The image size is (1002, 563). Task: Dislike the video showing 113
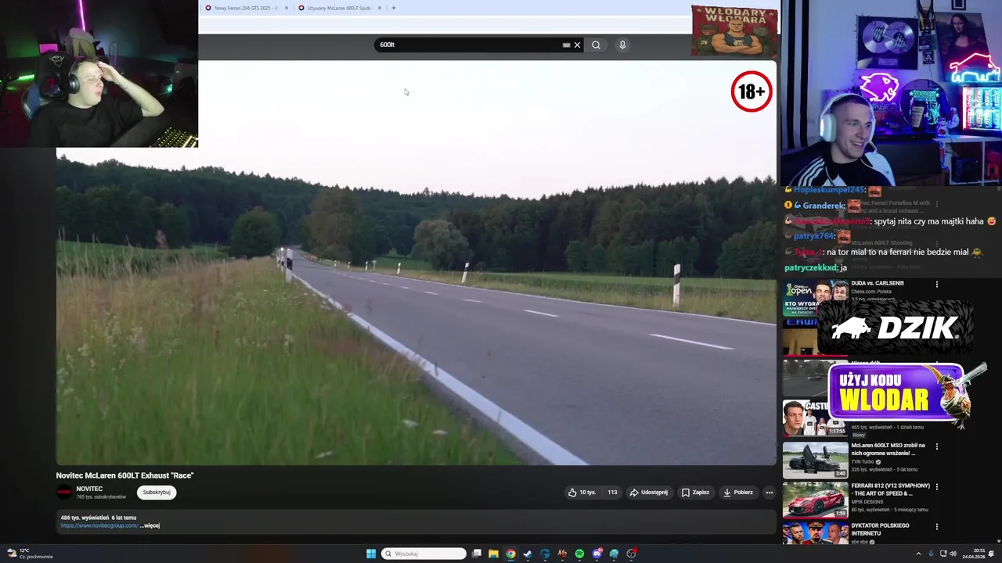(x=612, y=493)
